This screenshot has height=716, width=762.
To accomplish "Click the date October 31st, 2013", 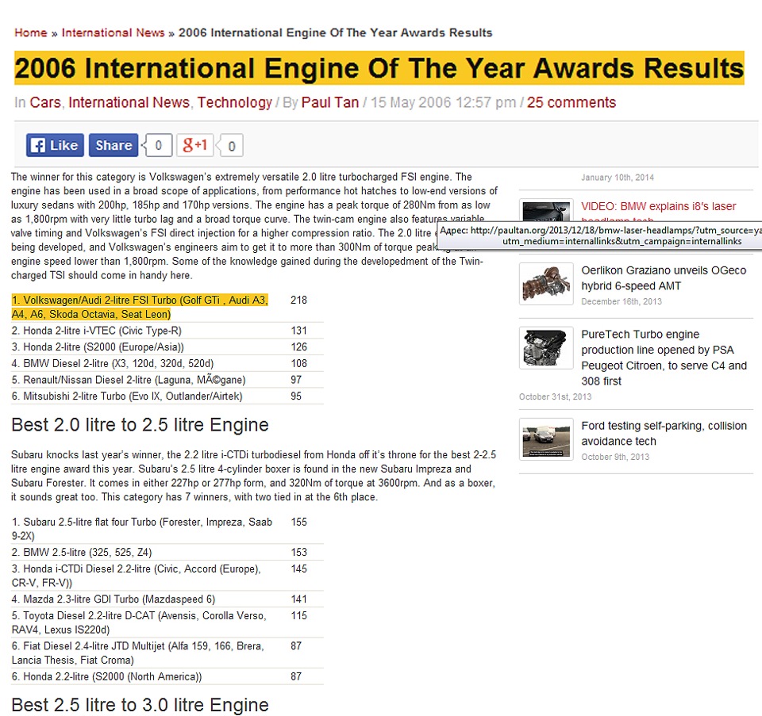I will (x=555, y=396).
